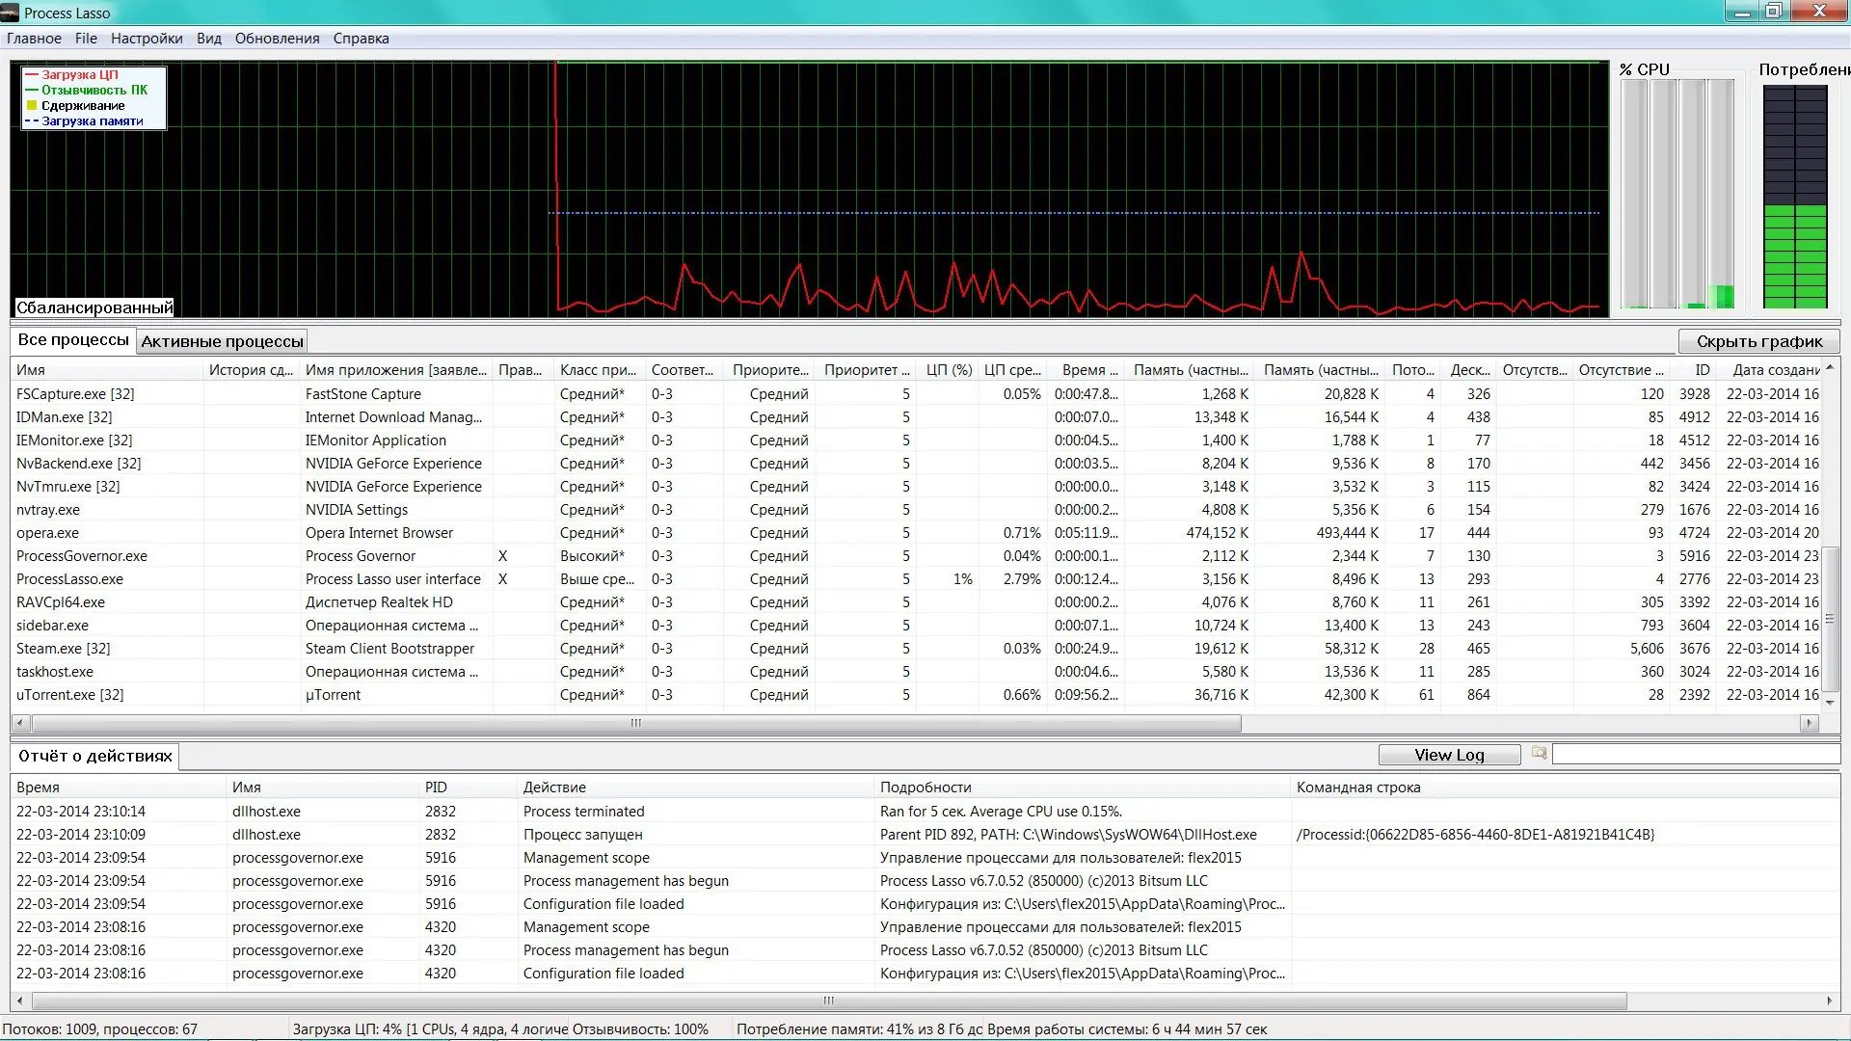Click the View Log button

[x=1448, y=755]
